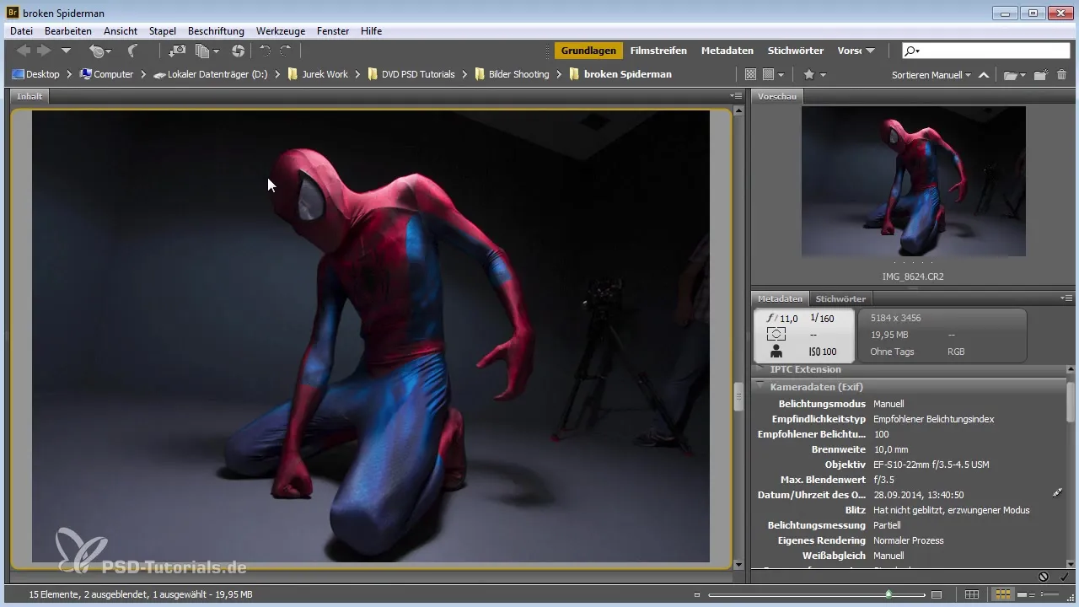Click the thumbnail quality checkerboard icon
Screen dimensions: 1079x607
(750, 74)
